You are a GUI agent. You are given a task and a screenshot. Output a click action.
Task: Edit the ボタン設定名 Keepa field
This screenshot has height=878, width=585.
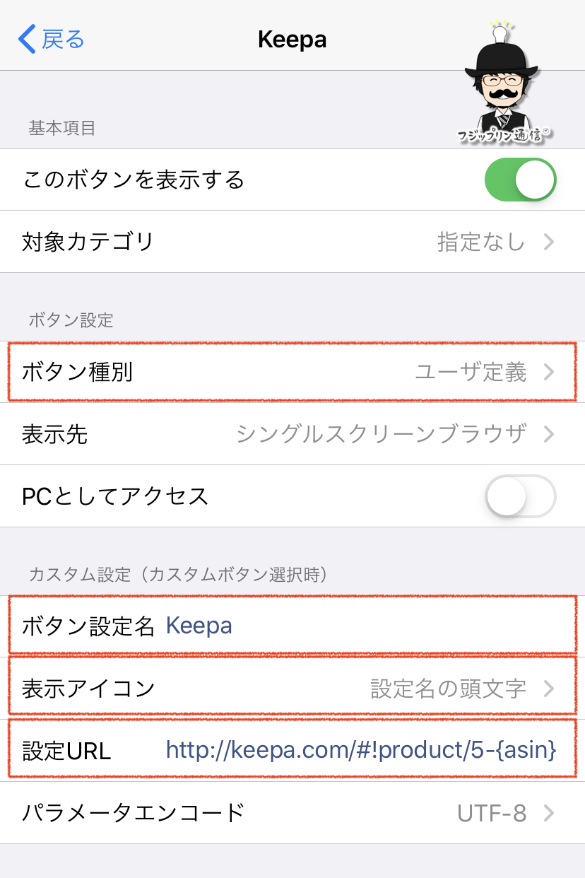[x=199, y=626]
